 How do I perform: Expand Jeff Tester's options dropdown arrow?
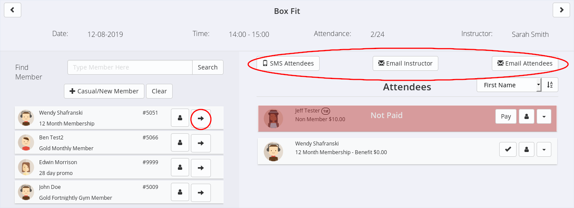544,116
